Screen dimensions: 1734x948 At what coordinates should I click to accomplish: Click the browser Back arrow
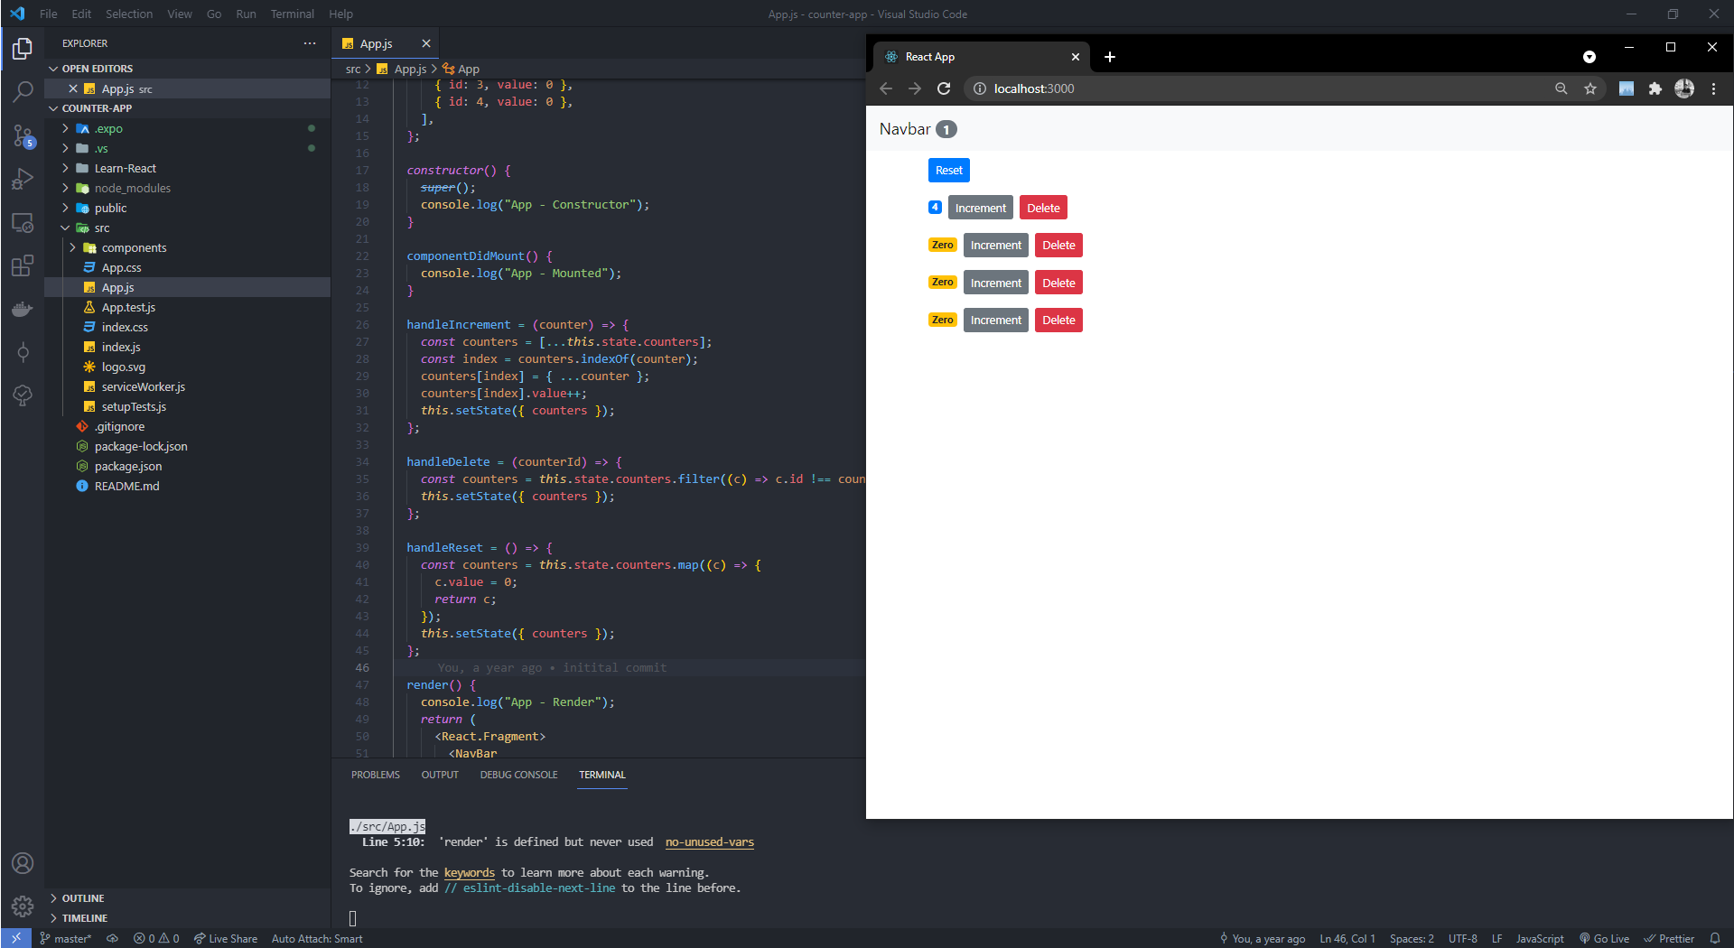point(886,88)
